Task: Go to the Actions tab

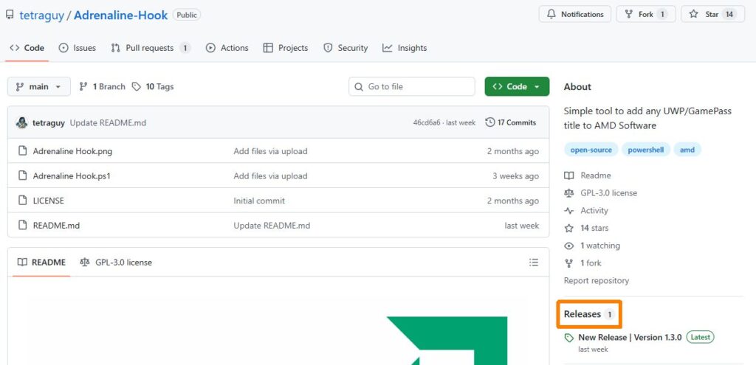Action: [x=227, y=48]
